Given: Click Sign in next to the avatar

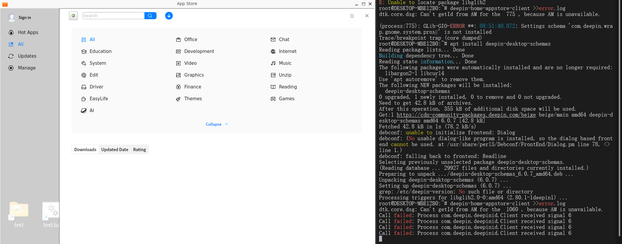Looking at the screenshot, I should 25,18.
